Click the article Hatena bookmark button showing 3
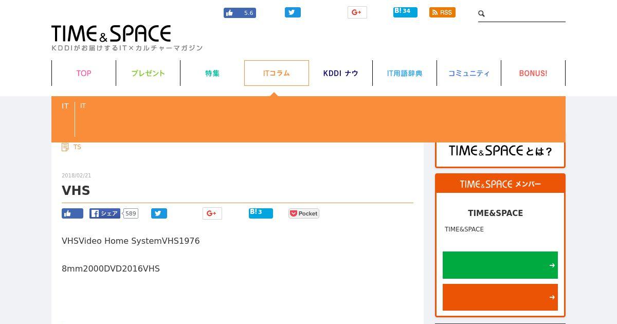This screenshot has height=324, width=617. 261,213
